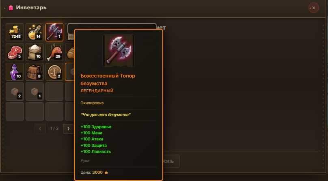Viewport: 328px width, 181px height.
Task: Click the pink bag icon beside Инвентарь
Action: coord(11,8)
